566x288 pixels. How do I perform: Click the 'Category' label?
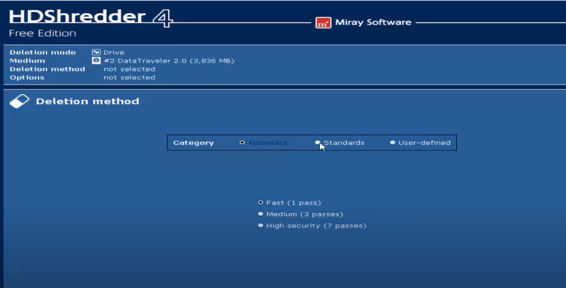click(x=194, y=143)
